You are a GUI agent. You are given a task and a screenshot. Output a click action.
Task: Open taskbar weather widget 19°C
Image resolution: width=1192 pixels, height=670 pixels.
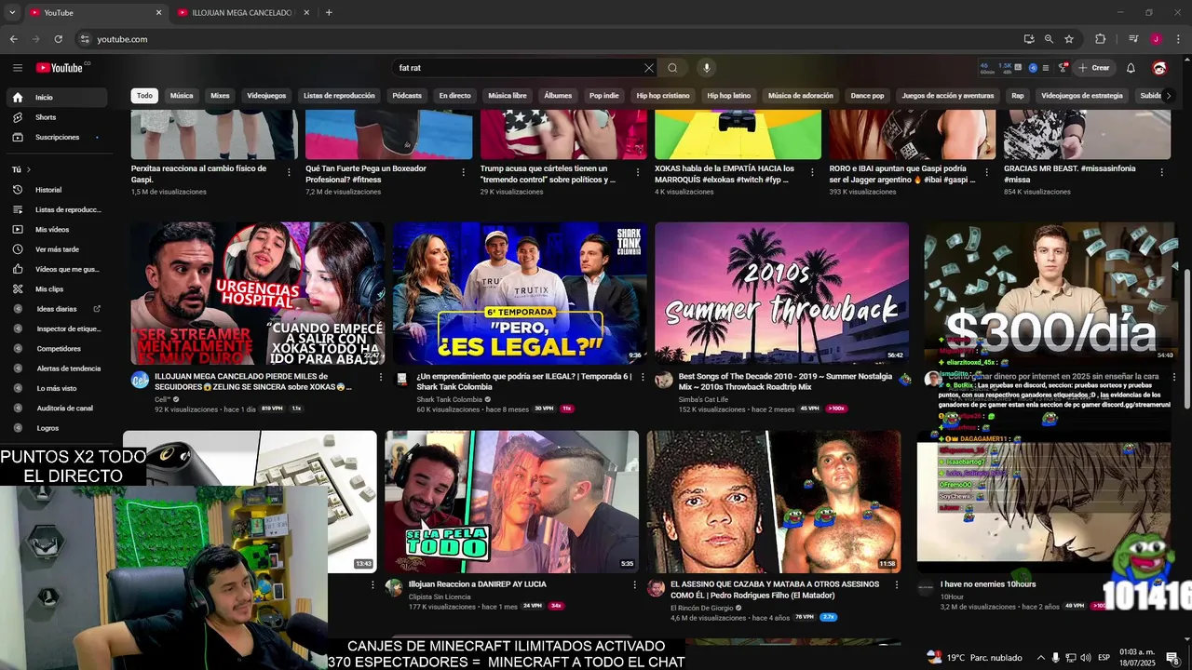tap(974, 658)
